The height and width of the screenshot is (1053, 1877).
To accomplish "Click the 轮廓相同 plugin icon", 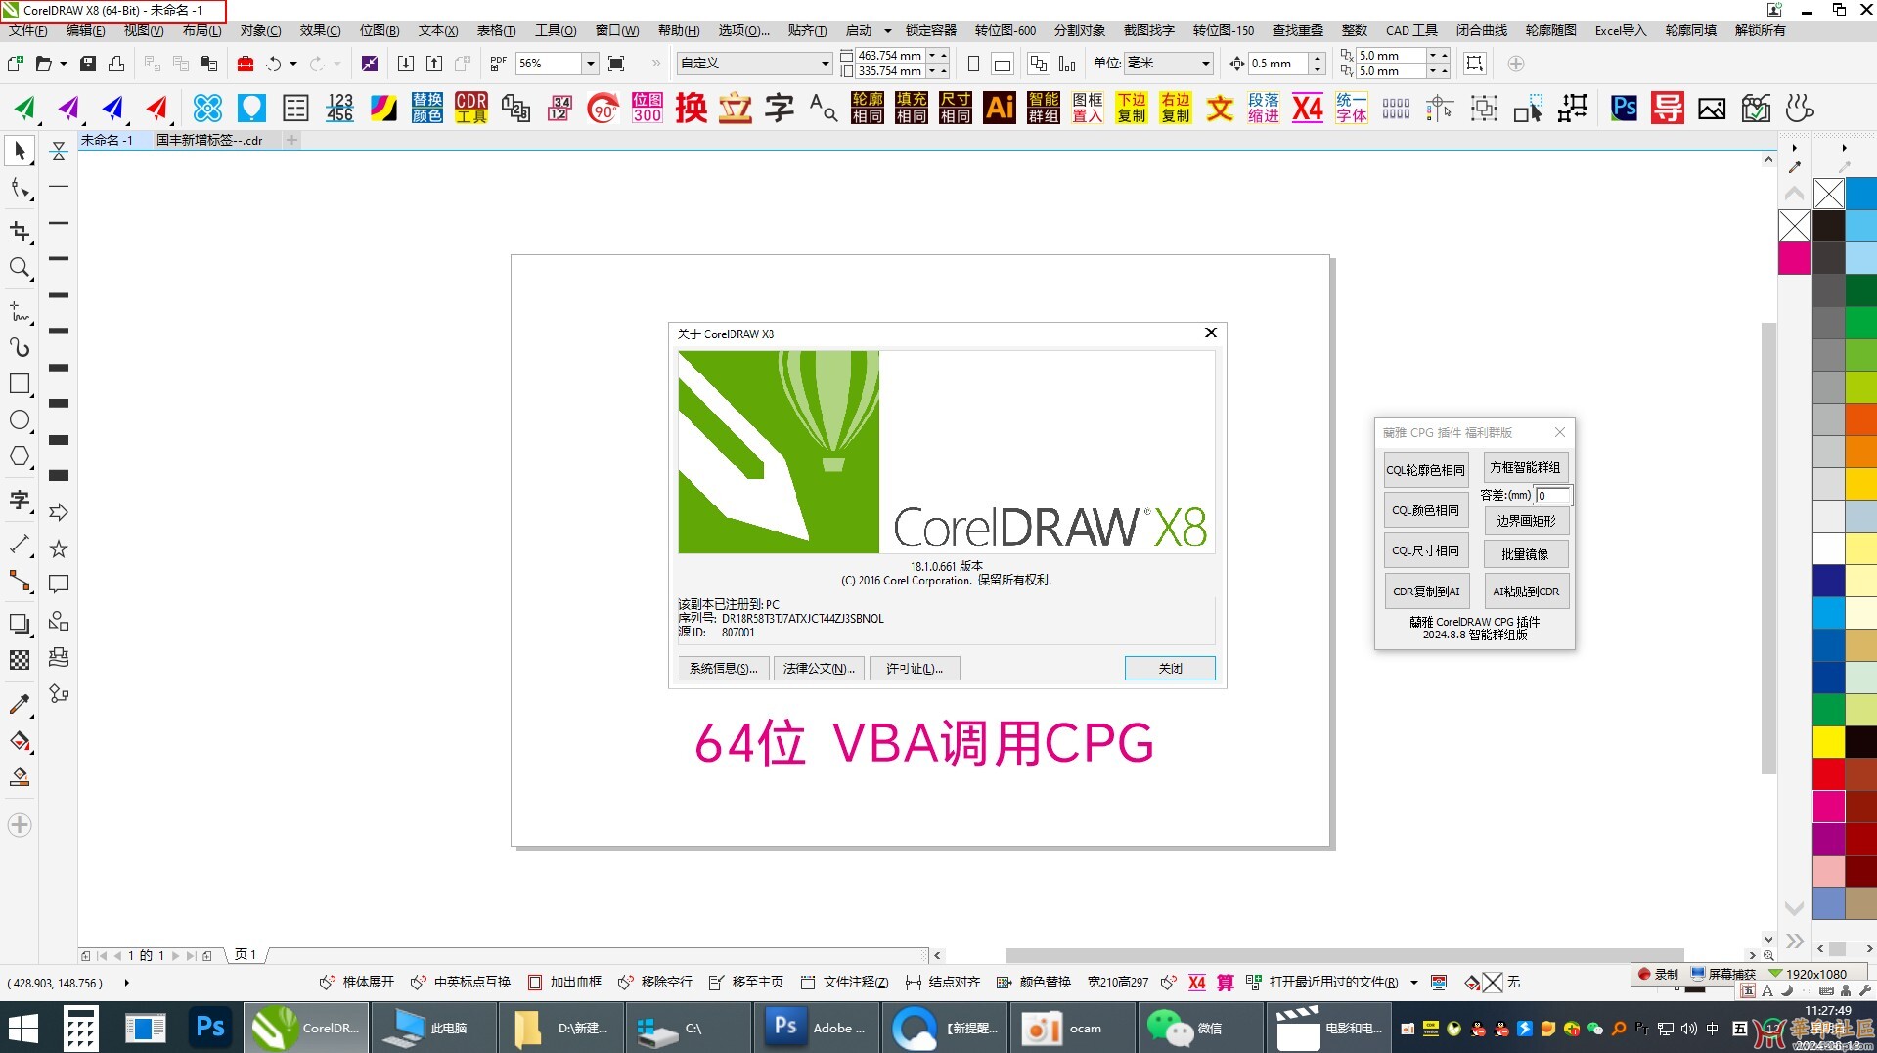I will 868,108.
